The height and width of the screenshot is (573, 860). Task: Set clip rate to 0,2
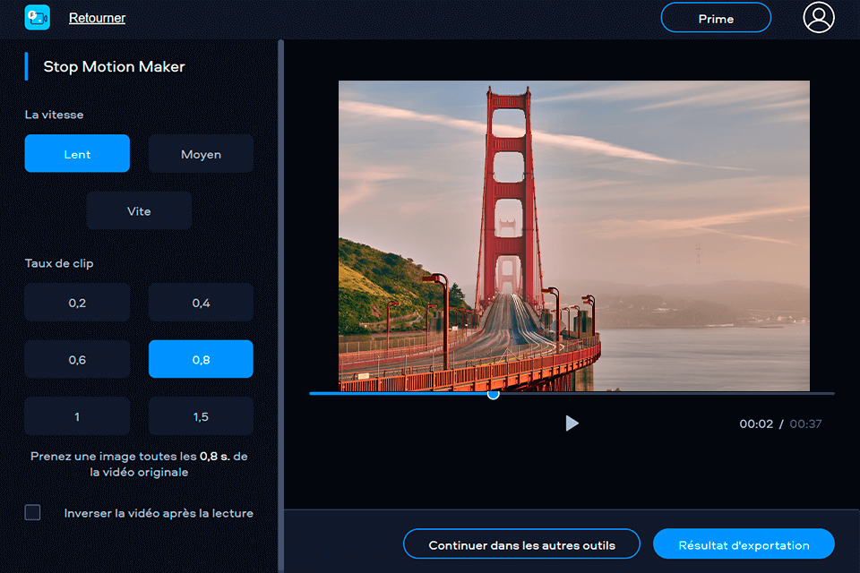click(77, 303)
